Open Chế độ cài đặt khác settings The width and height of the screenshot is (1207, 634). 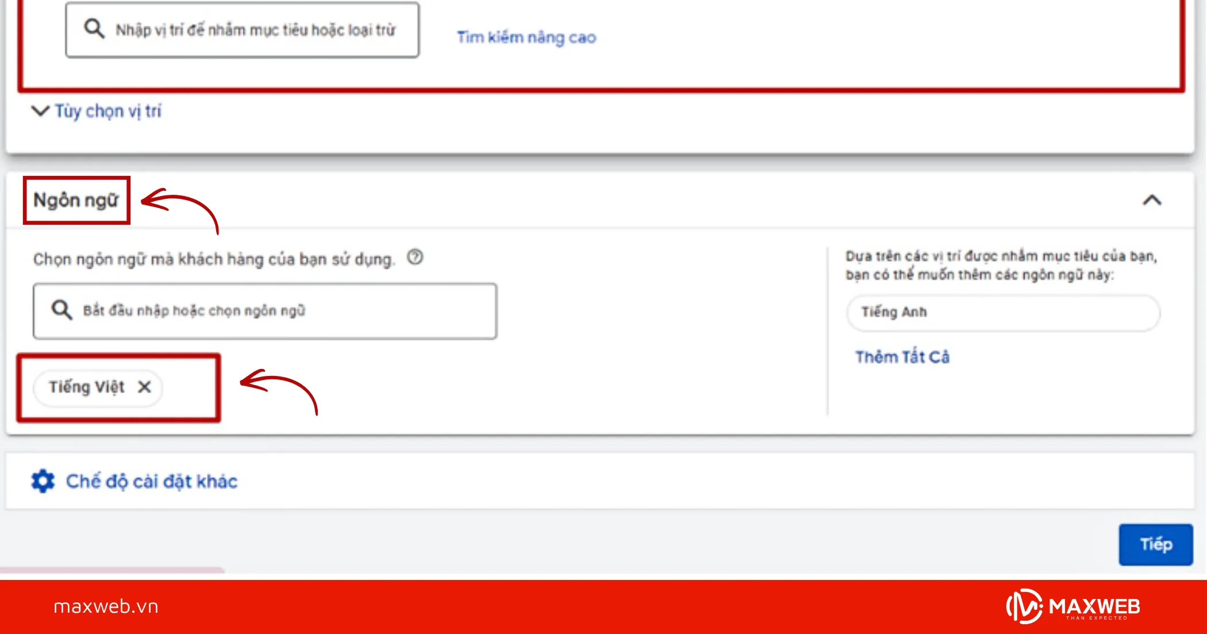(151, 481)
